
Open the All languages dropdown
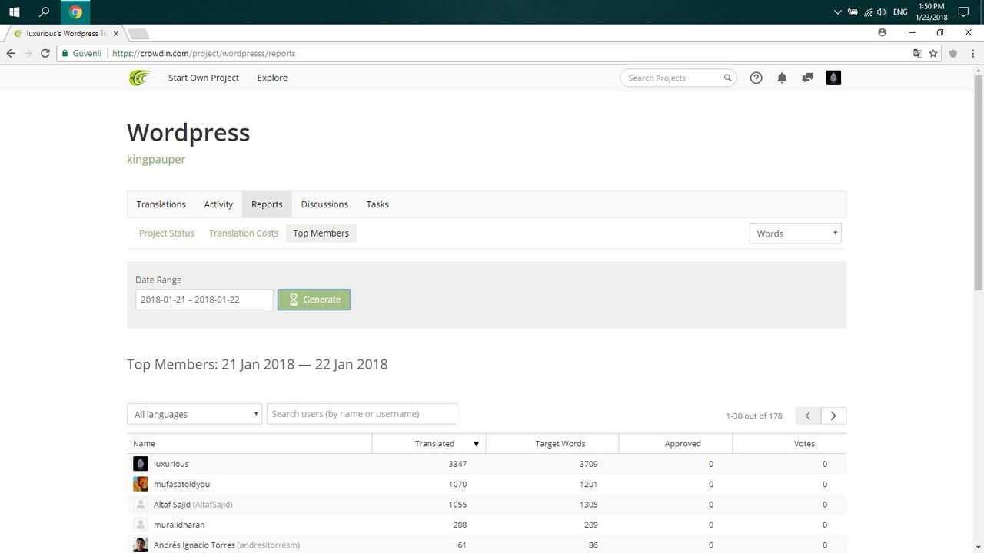pyautogui.click(x=194, y=414)
